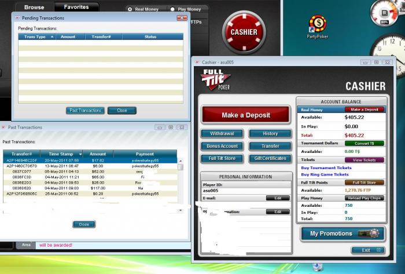Image resolution: width=405 pixels, height=274 pixels.
Task: Click the big red CASHIER chip button
Action: 244,32
